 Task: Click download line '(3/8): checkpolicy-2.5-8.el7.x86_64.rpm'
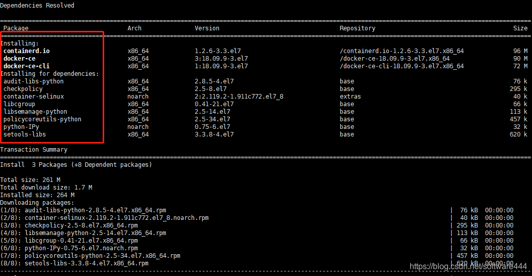point(69,225)
